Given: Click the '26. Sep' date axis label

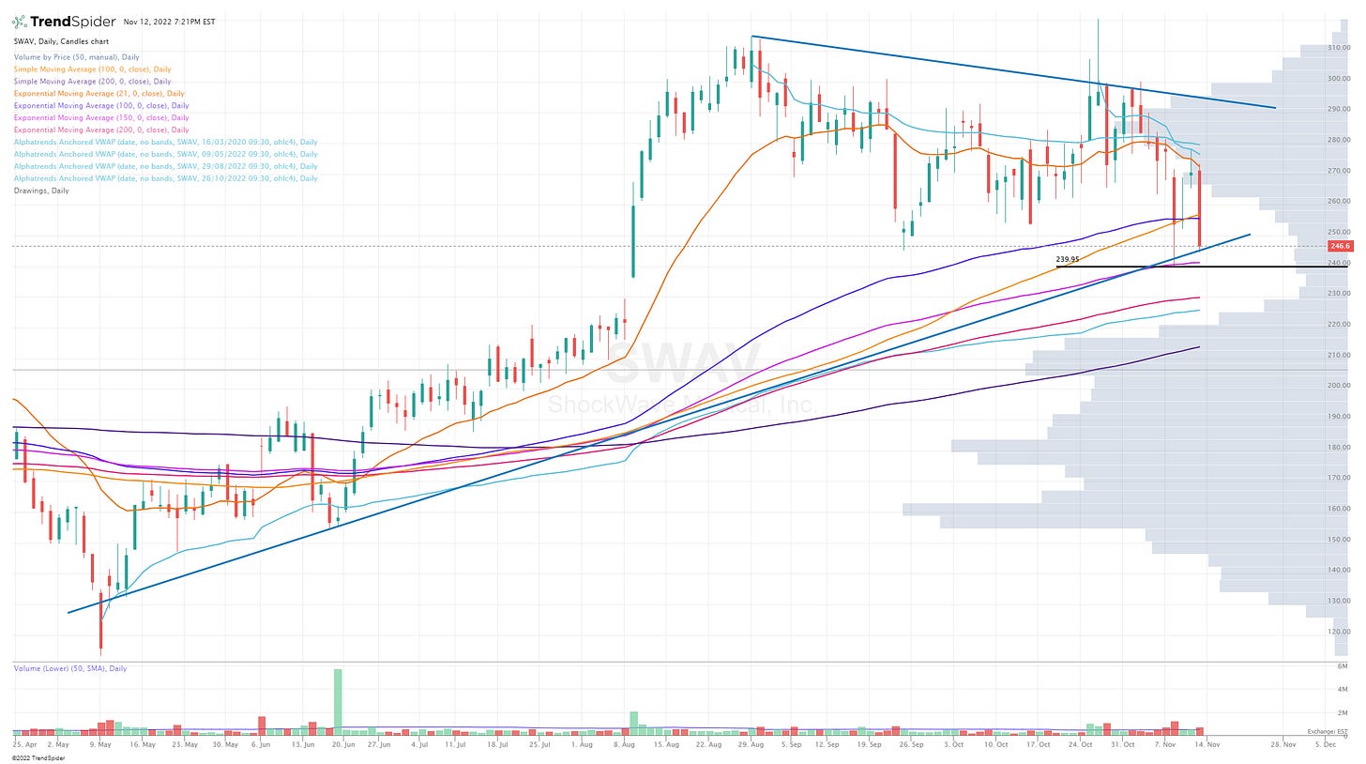Looking at the screenshot, I should (x=909, y=743).
